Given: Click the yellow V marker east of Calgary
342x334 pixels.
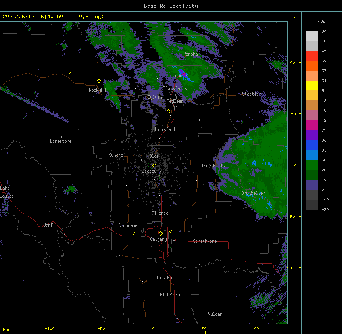Looking at the screenshot, I should [170, 232].
